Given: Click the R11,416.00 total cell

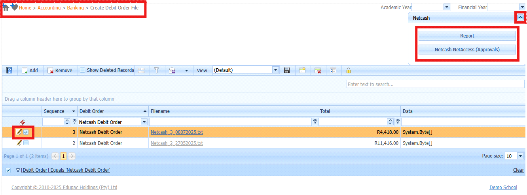Looking at the screenshot, I should 359,143.
